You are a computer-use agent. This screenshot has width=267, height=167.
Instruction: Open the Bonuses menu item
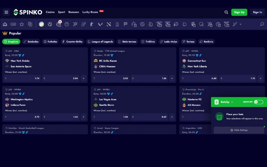pos(73,12)
